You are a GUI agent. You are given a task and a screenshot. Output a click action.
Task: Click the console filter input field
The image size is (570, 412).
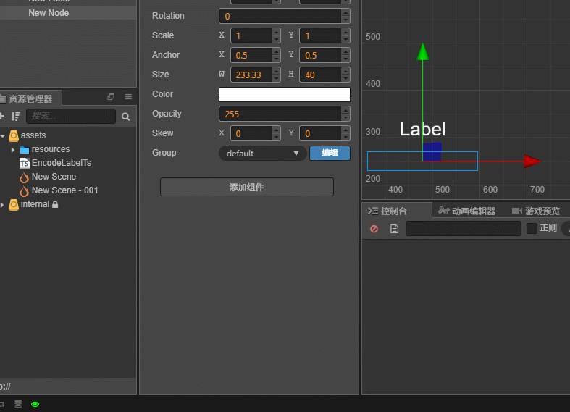tap(463, 229)
